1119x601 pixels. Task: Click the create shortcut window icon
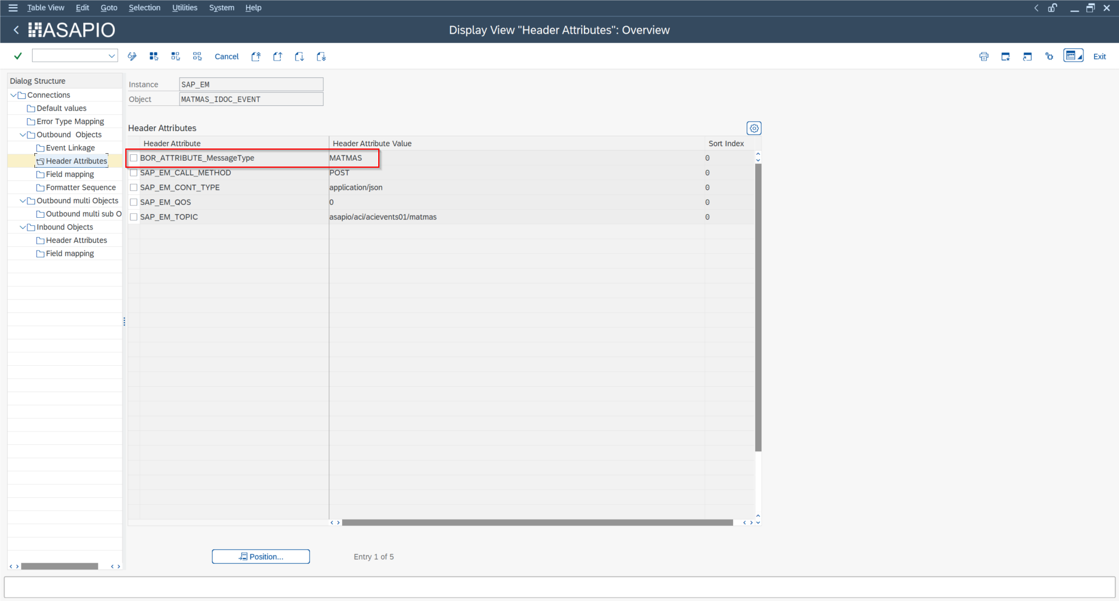tap(1027, 56)
